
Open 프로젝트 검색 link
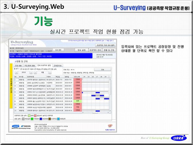(100, 41)
